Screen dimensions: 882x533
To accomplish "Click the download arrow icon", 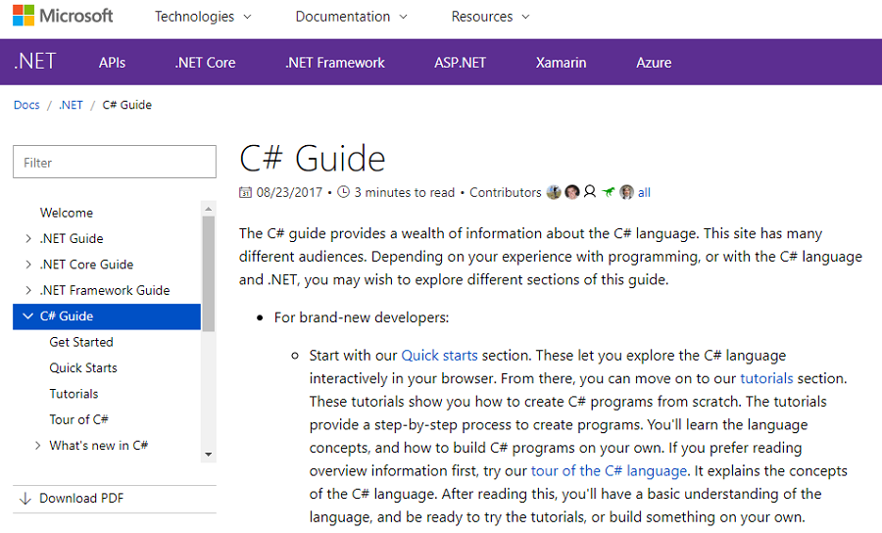I will (x=25, y=499).
